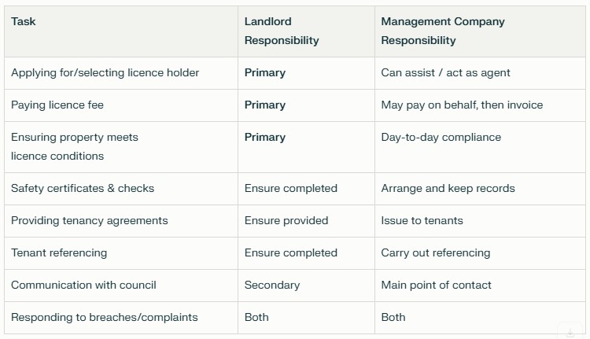Click the 'Main point of contact' cell
This screenshot has width=590, height=339.
pyautogui.click(x=437, y=285)
